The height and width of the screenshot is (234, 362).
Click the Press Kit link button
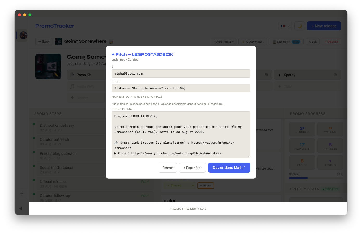[84, 75]
